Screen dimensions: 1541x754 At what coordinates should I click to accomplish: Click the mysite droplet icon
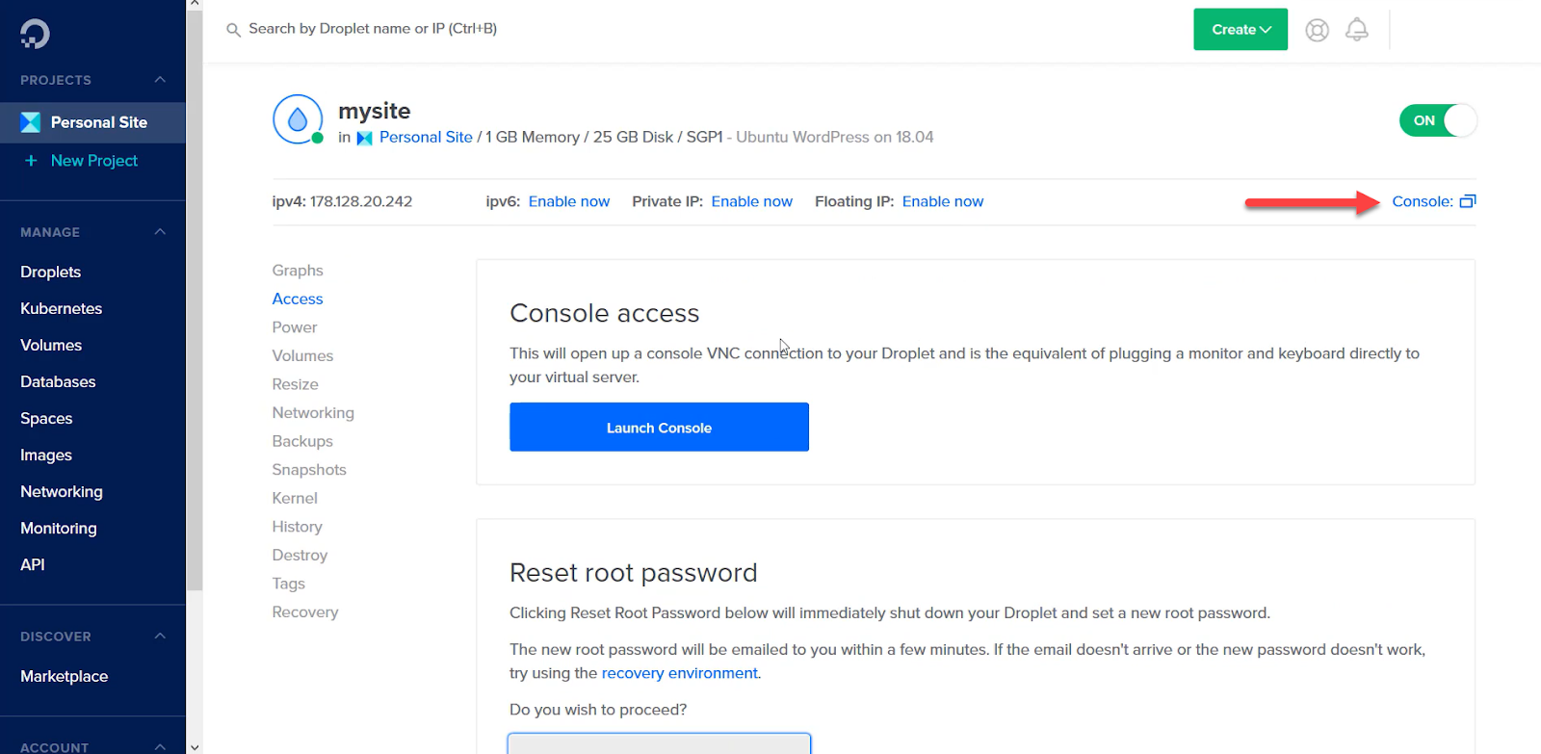pyautogui.click(x=298, y=119)
